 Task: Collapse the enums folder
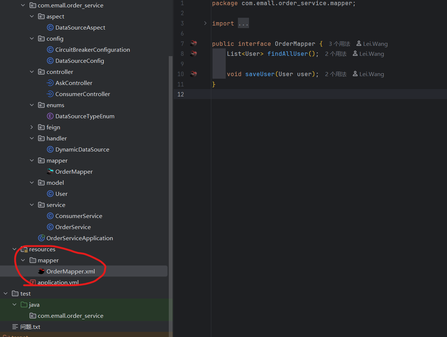[32, 105]
